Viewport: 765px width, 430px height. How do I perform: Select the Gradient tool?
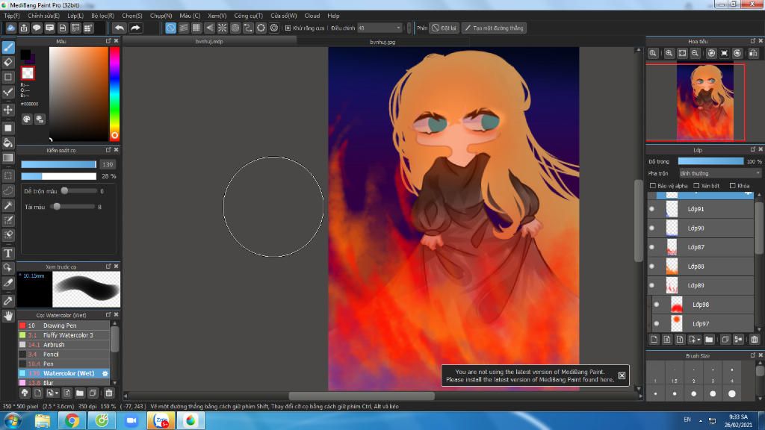8,158
